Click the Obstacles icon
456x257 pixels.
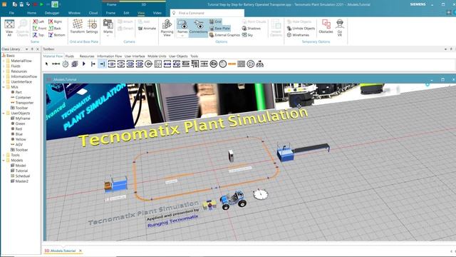tap(326, 26)
